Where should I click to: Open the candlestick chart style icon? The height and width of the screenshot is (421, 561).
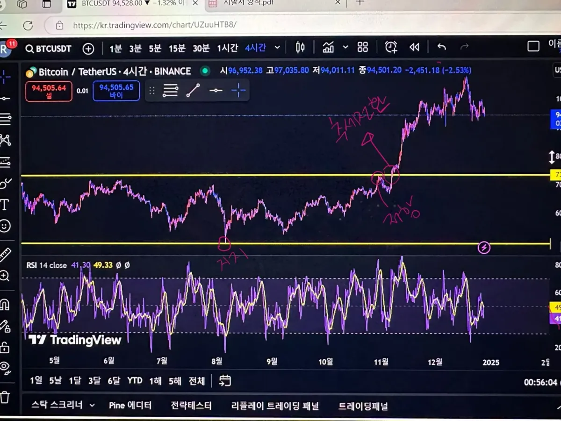(x=300, y=47)
